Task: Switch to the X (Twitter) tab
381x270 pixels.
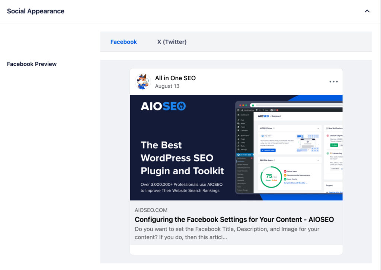Action: [x=172, y=42]
